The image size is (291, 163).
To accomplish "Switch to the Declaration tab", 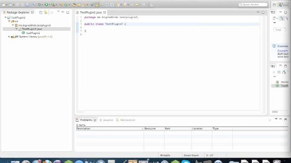I will pos(125,120).
